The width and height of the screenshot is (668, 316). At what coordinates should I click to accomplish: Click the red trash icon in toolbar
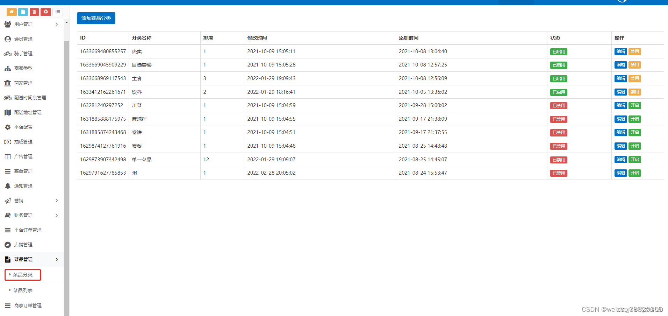(34, 12)
